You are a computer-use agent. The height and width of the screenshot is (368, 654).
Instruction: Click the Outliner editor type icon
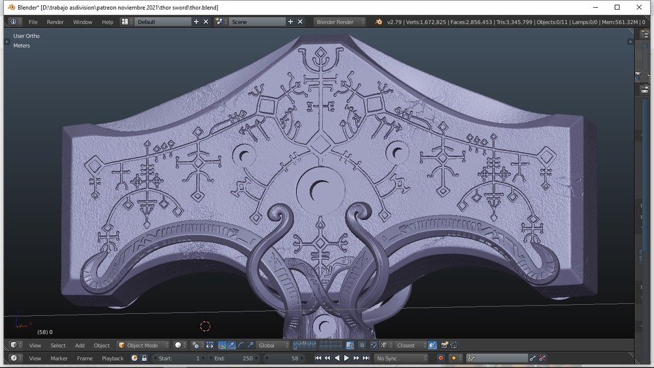point(644,35)
